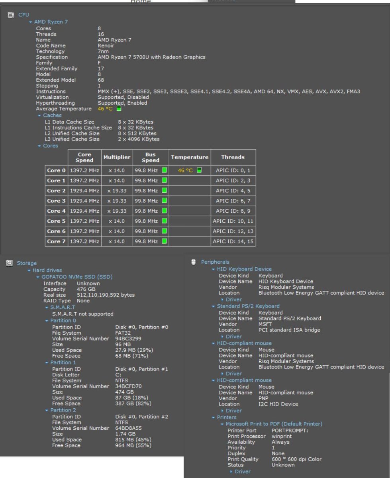Click Core 6 bus speed green square
This screenshot has width=390, height=478.
point(164,231)
